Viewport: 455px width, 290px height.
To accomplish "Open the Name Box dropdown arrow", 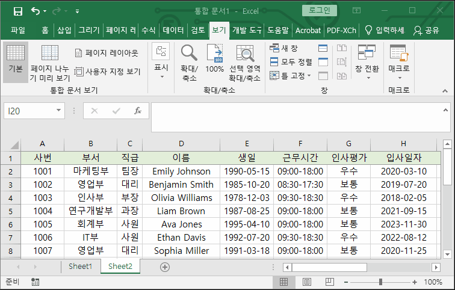I will tap(58, 110).
